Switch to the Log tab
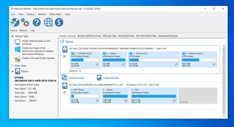The width and height of the screenshot is (234, 127). coord(33,30)
